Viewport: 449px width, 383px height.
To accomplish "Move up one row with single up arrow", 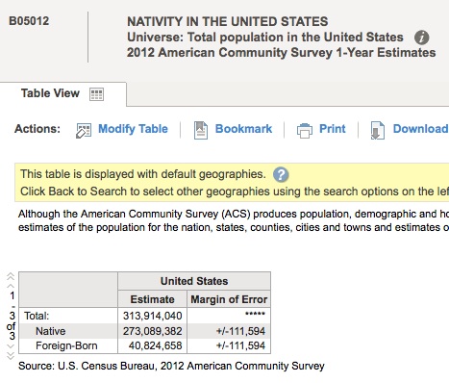I will coord(11,285).
